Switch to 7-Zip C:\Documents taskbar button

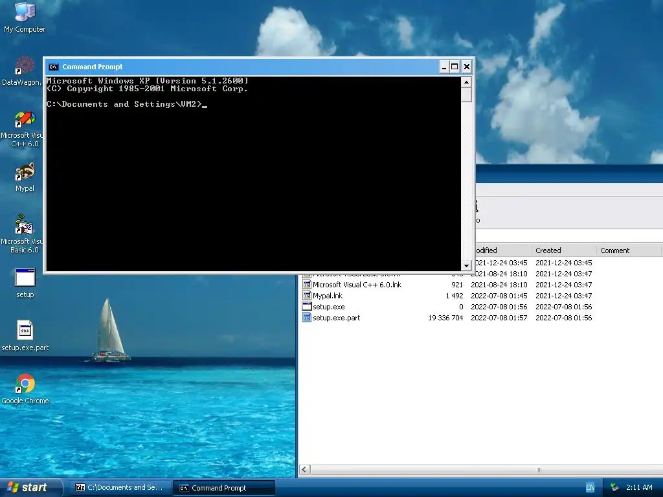coord(119,488)
